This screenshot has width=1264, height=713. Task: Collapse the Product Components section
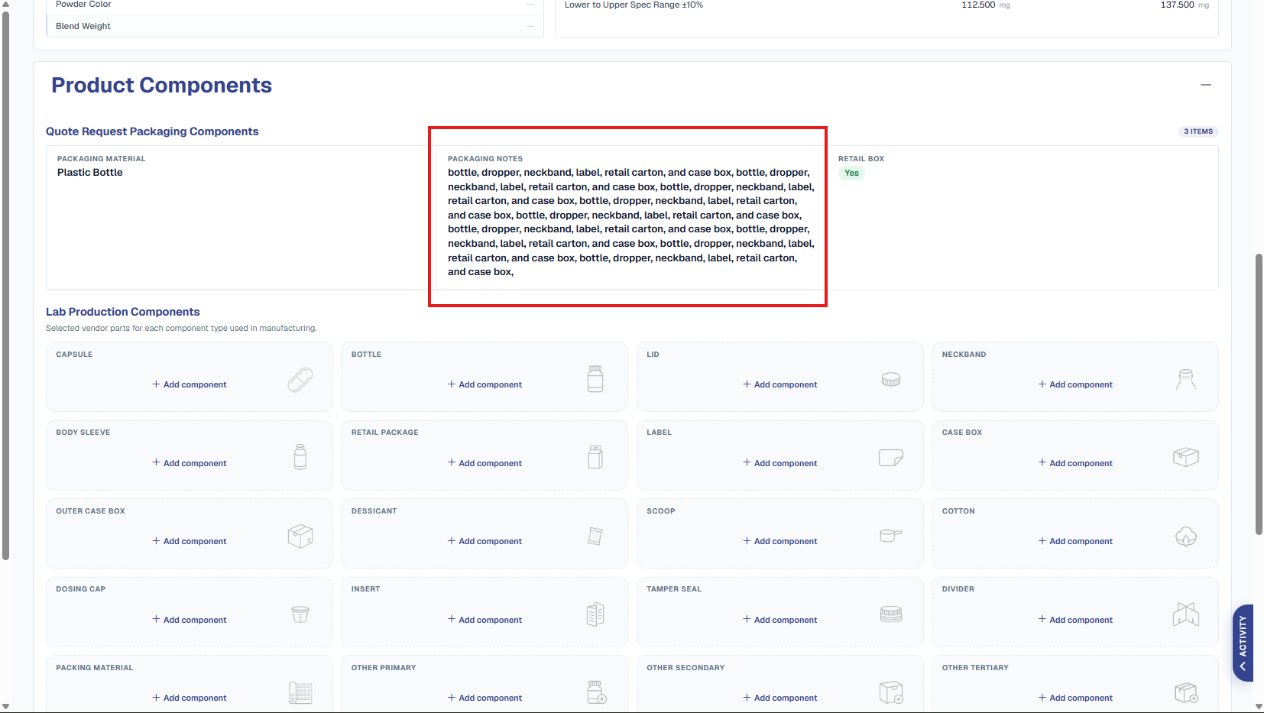(x=1206, y=85)
